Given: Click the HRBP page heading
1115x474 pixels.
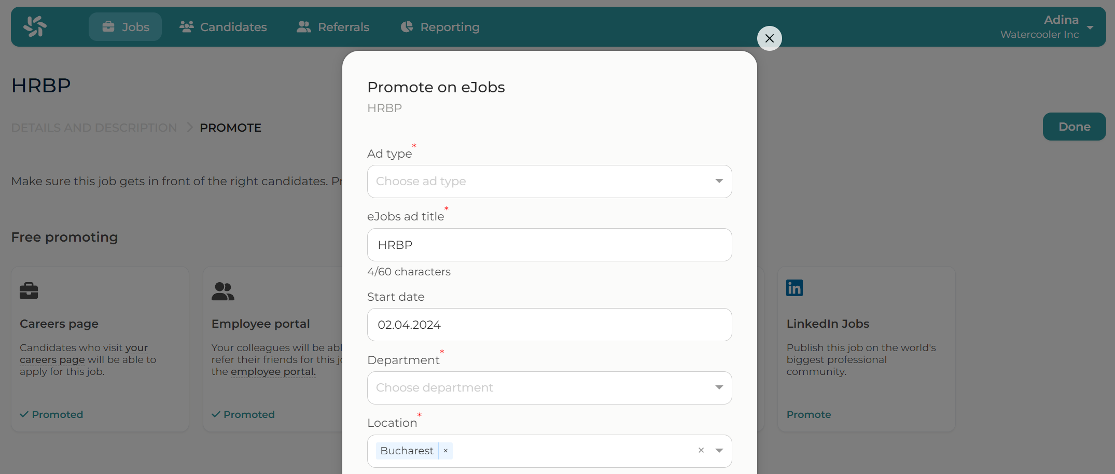Looking at the screenshot, I should [x=41, y=86].
